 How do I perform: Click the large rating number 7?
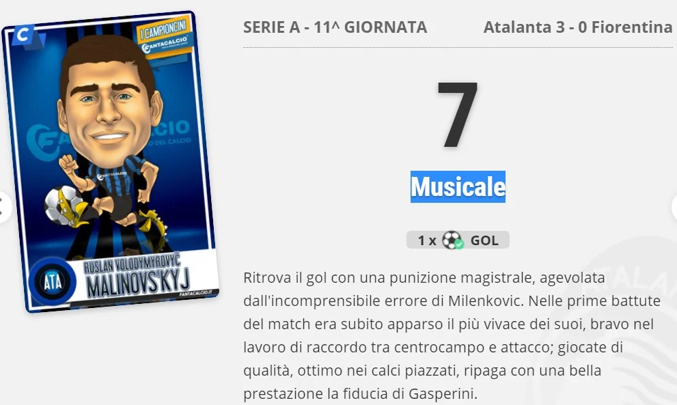click(457, 114)
